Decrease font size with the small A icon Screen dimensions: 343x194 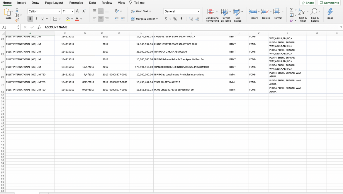[84, 11]
